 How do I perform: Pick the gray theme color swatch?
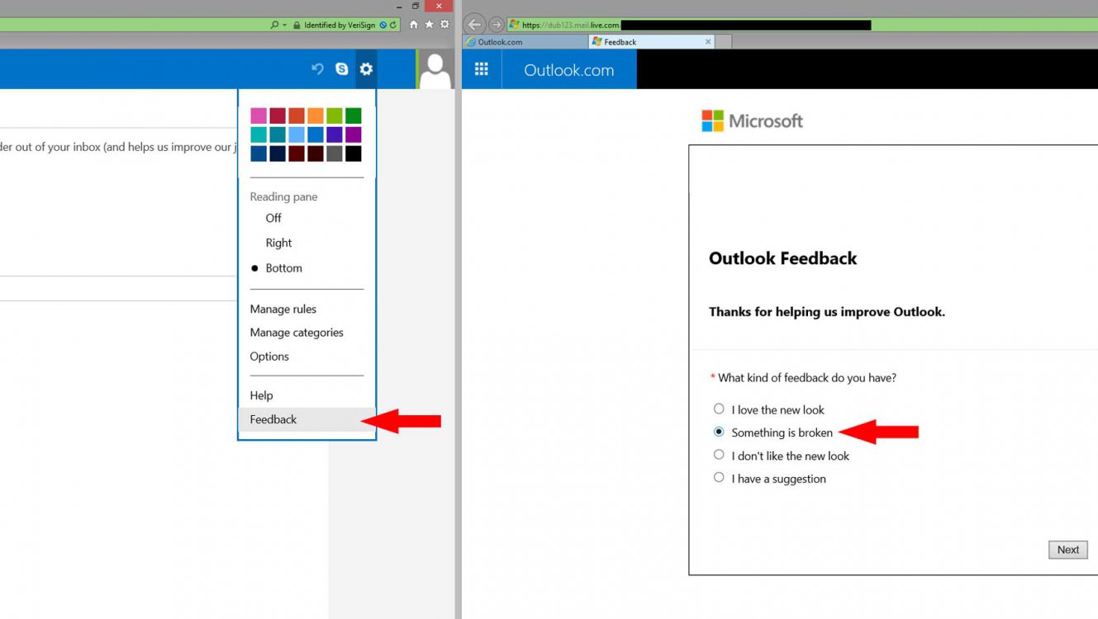[335, 154]
